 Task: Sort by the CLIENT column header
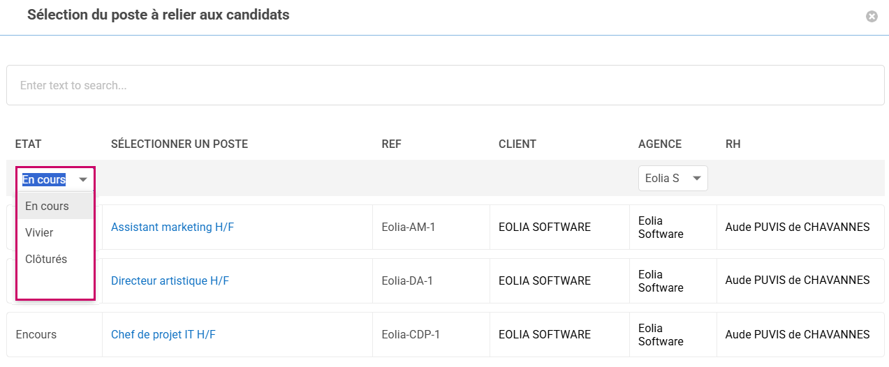(x=517, y=144)
